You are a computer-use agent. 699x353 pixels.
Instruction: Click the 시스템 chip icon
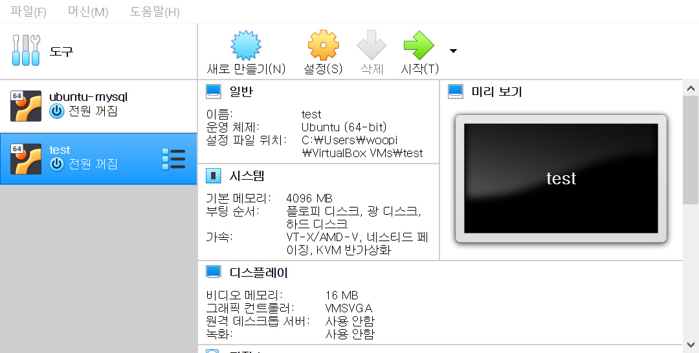(214, 176)
